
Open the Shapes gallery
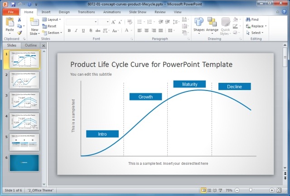pos(199,26)
